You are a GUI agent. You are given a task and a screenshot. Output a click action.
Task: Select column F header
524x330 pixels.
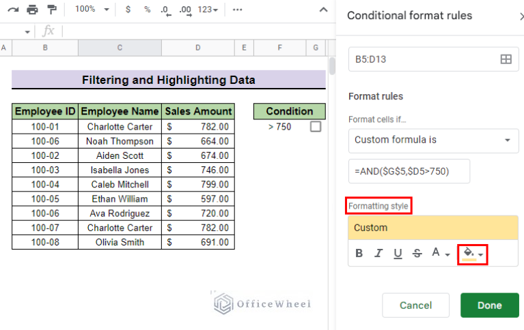pos(279,48)
